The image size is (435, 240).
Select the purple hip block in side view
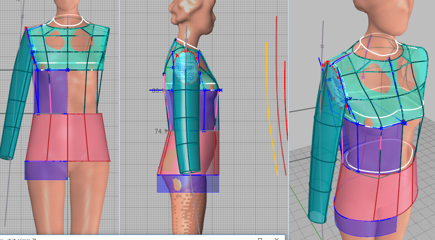click(x=188, y=184)
